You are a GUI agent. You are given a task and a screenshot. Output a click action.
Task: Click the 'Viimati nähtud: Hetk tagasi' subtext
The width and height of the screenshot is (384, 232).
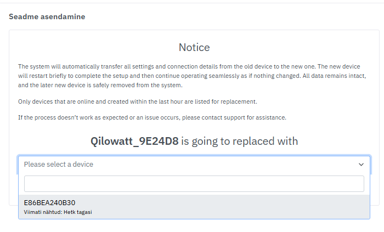58,212
